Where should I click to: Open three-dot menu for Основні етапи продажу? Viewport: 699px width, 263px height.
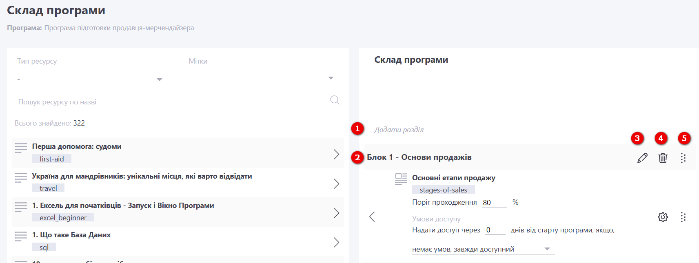coord(683,217)
